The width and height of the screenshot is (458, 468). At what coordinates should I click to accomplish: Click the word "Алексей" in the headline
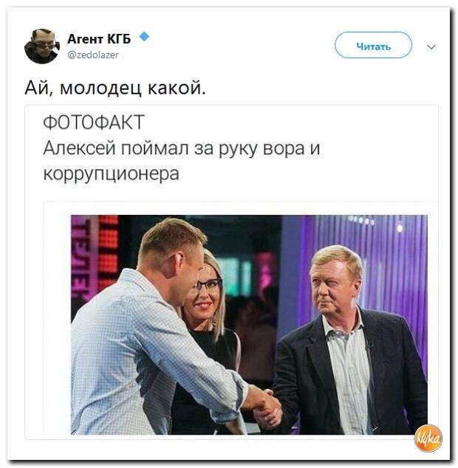coord(79,148)
